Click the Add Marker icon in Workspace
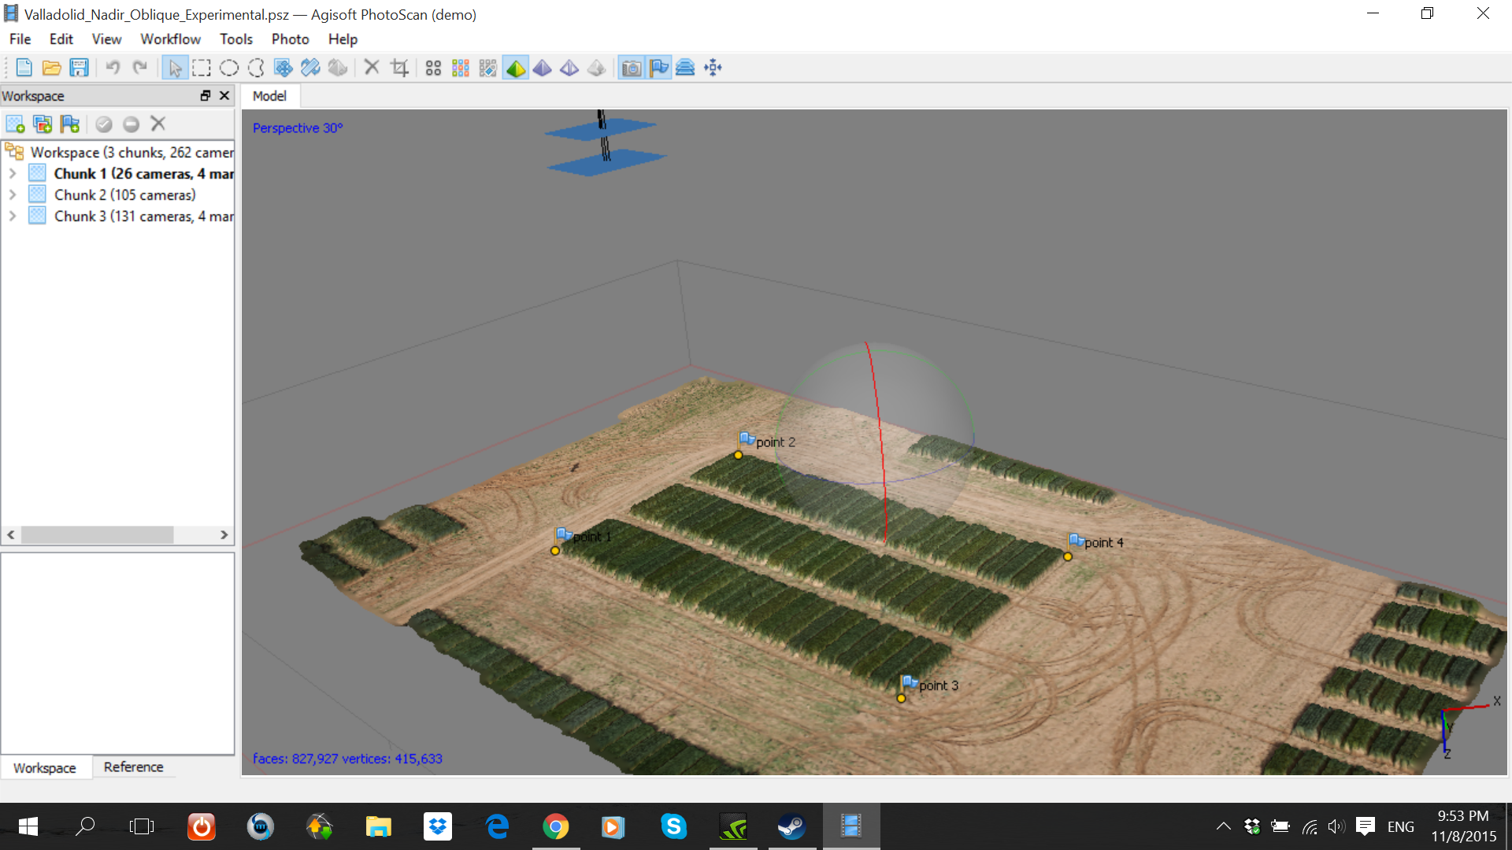Screen dimensions: 1512x850 click(70, 124)
